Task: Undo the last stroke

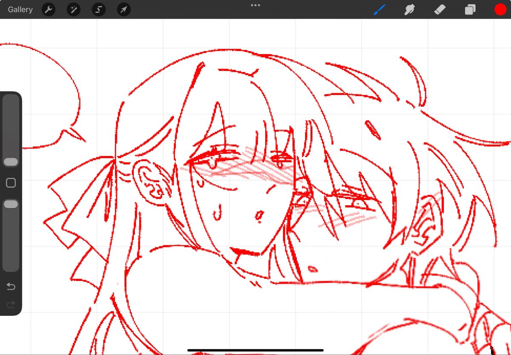Action: click(11, 286)
